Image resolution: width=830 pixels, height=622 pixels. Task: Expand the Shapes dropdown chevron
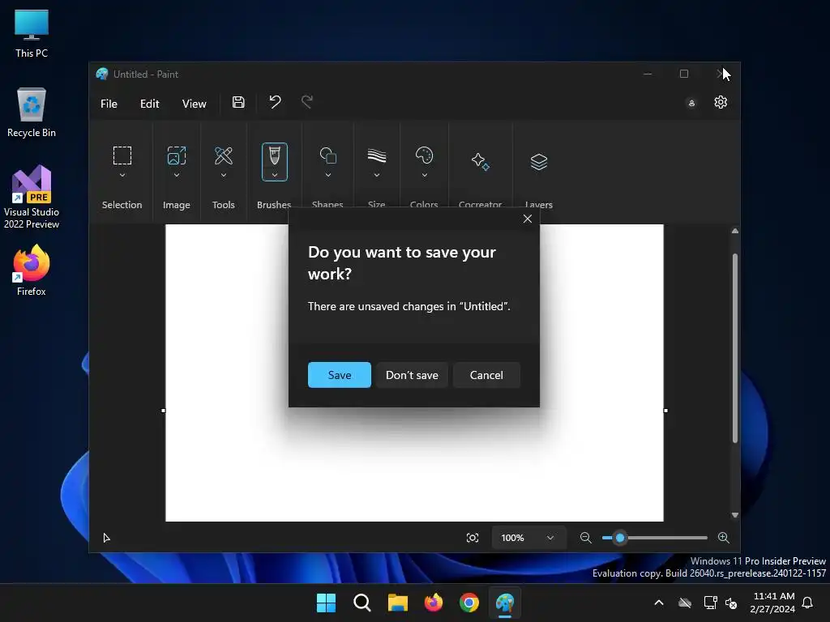click(328, 175)
